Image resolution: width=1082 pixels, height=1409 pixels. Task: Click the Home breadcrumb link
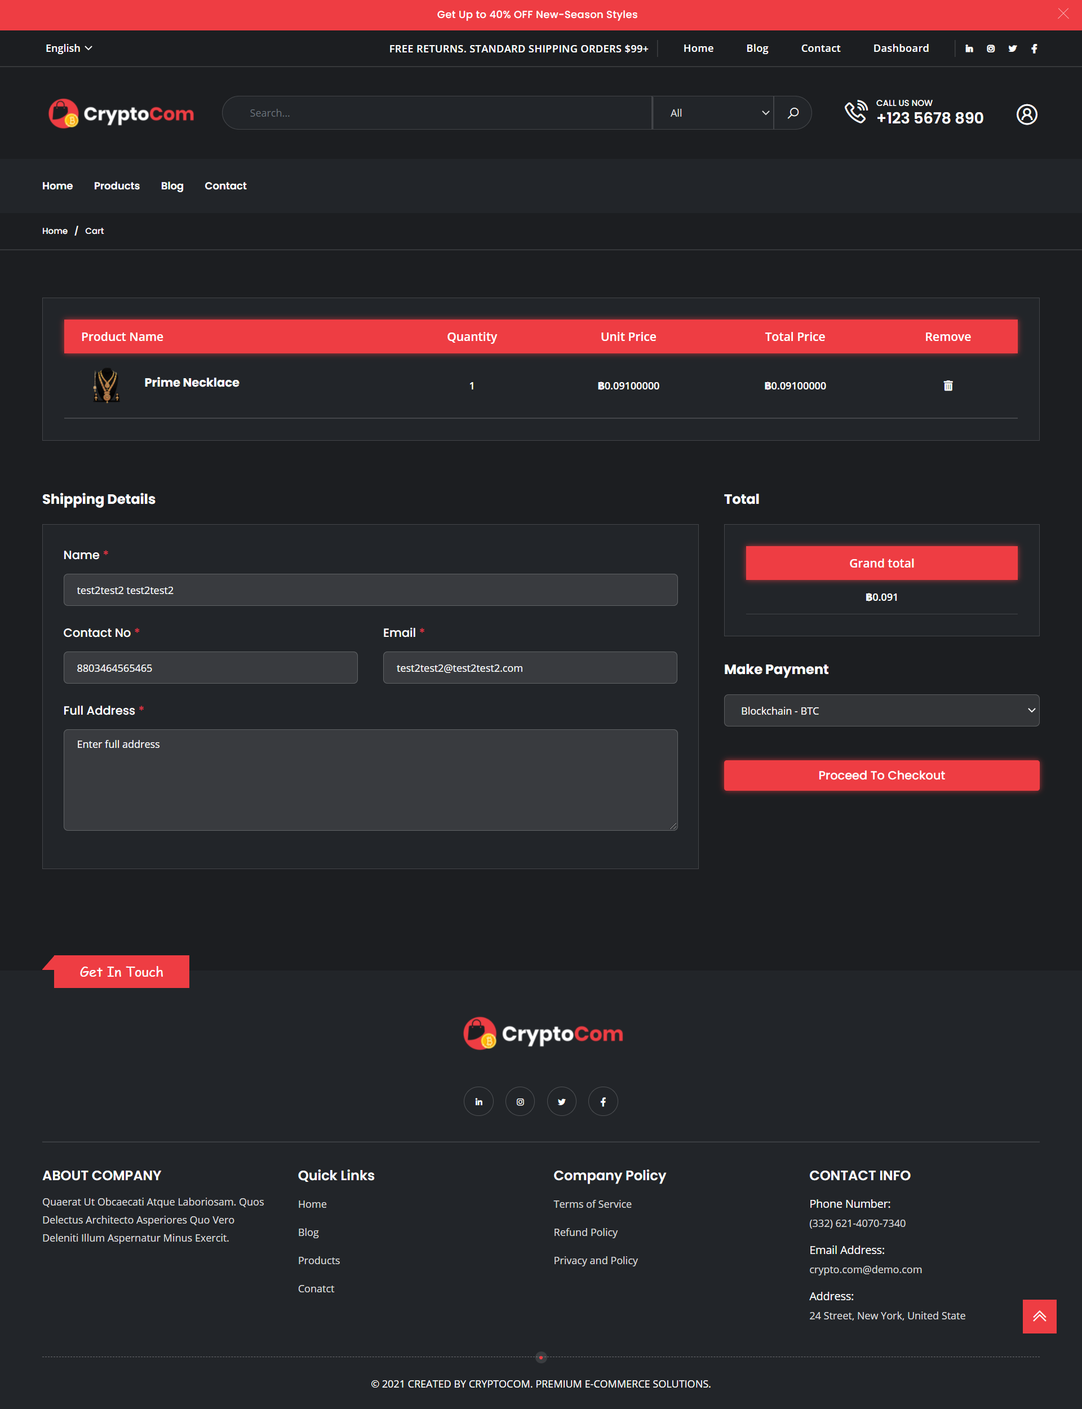55,231
